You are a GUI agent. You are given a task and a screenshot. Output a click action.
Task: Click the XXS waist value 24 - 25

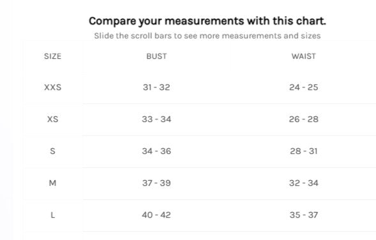[x=304, y=87]
